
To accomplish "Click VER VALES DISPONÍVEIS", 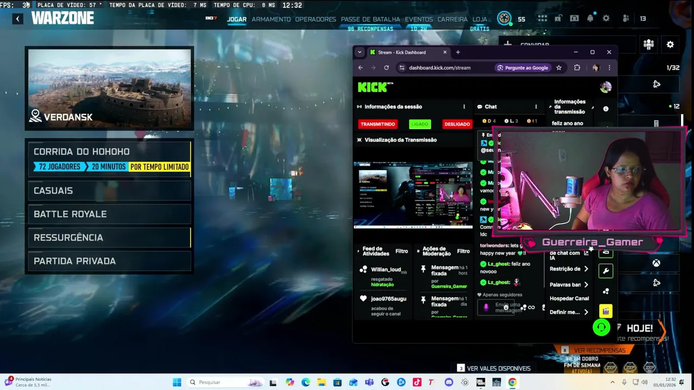I will point(493,368).
